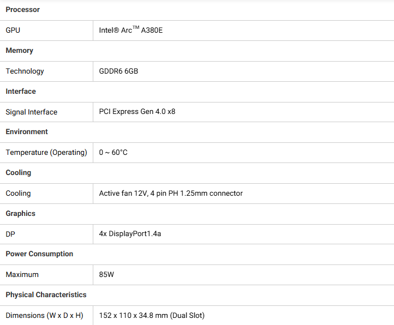Click the 0 ~ 60°C value
The width and height of the screenshot is (394, 325).
click(113, 153)
